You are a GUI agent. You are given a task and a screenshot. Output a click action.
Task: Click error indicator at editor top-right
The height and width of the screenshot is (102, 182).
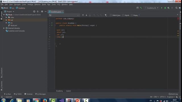tap(178, 18)
